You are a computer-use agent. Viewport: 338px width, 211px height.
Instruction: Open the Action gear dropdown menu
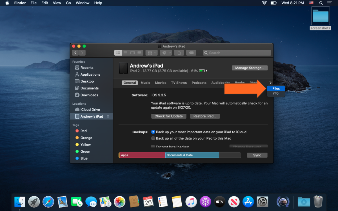[166, 53]
